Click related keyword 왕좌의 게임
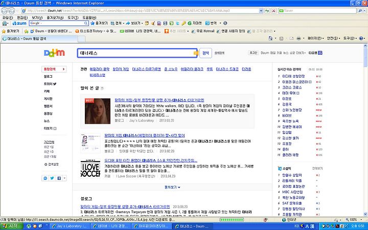 click(x=121, y=69)
